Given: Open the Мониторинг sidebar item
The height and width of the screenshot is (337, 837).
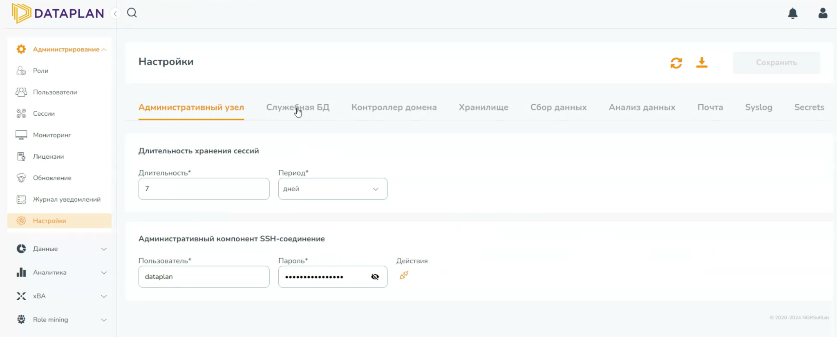Looking at the screenshot, I should (52, 135).
